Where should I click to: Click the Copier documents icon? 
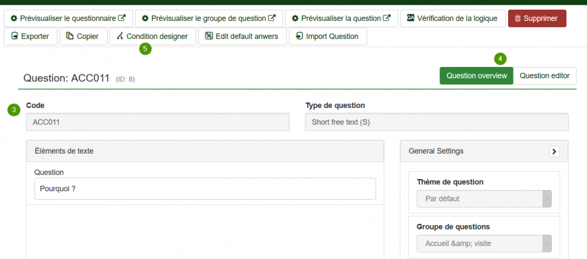[70, 36]
